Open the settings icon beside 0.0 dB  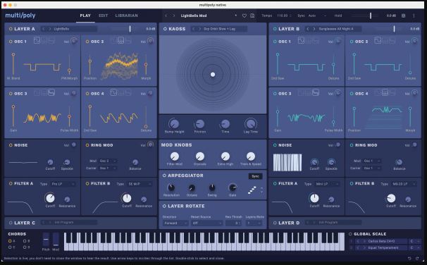[x=404, y=16]
